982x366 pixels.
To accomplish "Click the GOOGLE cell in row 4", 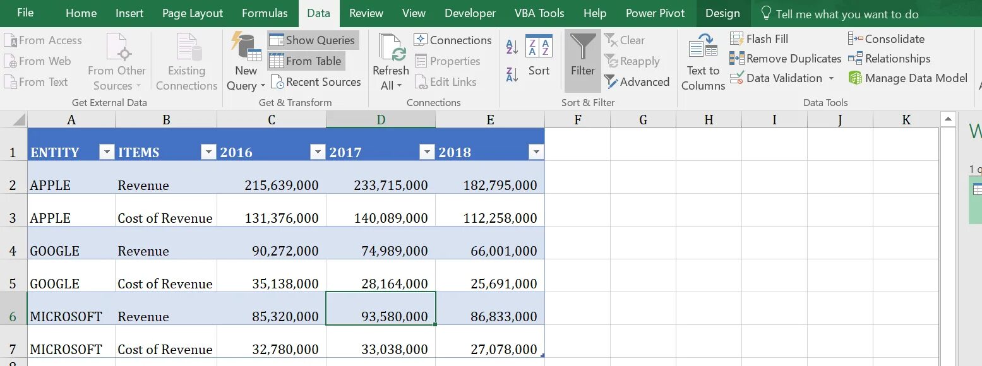I will point(71,243).
